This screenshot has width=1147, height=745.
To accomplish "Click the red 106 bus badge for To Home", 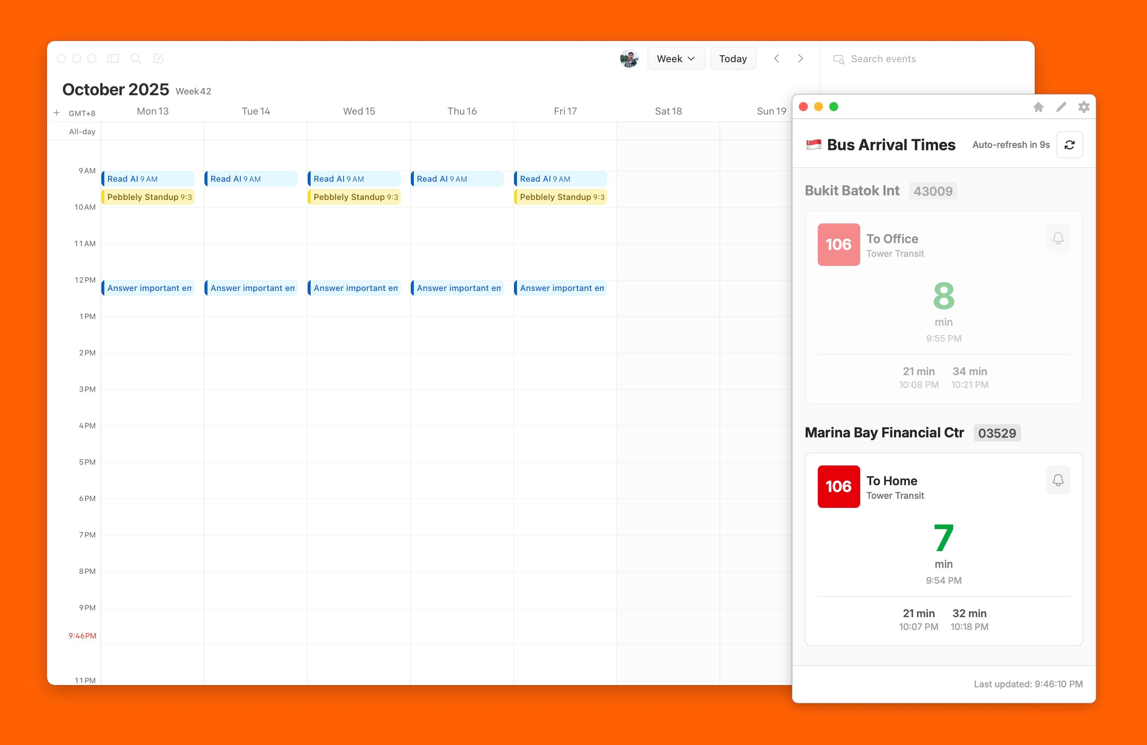I will pyautogui.click(x=839, y=486).
